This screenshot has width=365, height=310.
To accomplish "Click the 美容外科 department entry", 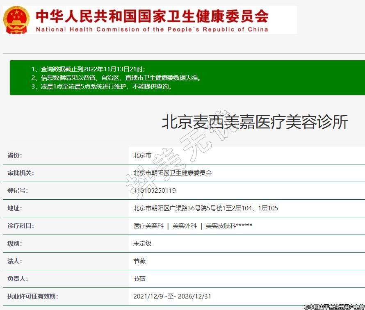I will 185,226.
